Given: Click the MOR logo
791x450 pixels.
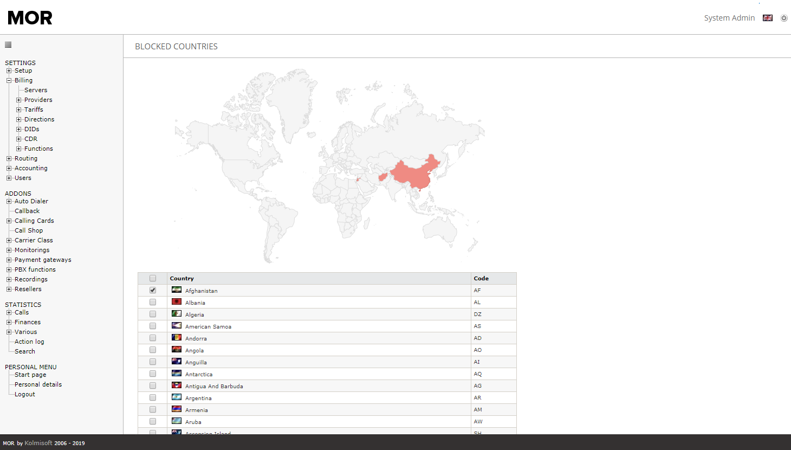Looking at the screenshot, I should [x=30, y=18].
